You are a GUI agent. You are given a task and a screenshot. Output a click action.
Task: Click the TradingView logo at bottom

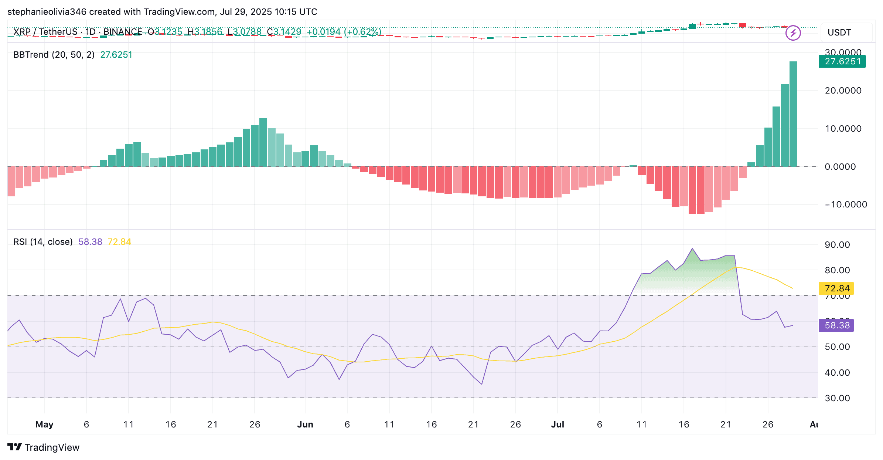[44, 447]
